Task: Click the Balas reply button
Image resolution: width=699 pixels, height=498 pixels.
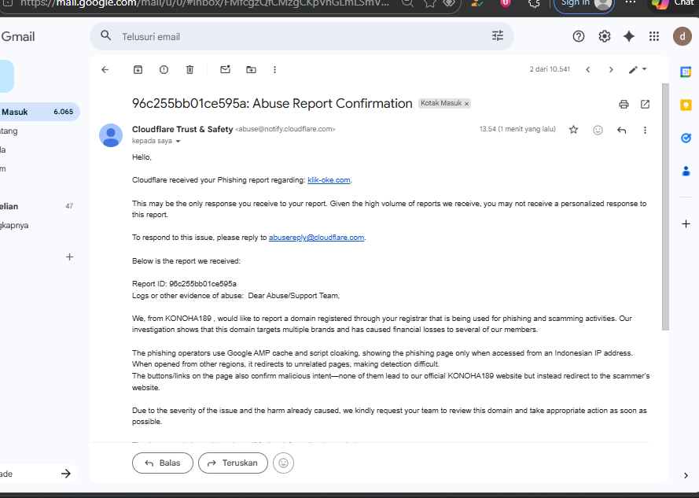Action: click(163, 463)
